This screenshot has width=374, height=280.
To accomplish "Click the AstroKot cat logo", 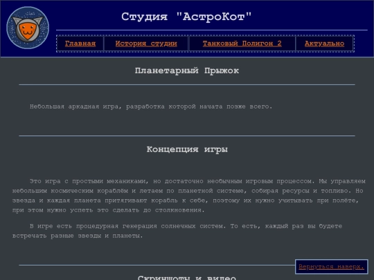I will (28, 28).
